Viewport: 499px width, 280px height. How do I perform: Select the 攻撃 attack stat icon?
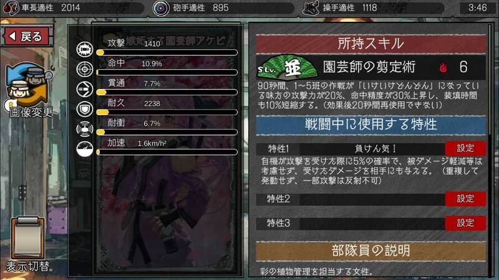[85, 49]
